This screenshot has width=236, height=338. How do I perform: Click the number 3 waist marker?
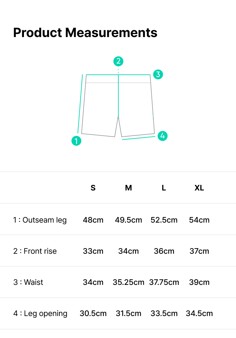[158, 74]
